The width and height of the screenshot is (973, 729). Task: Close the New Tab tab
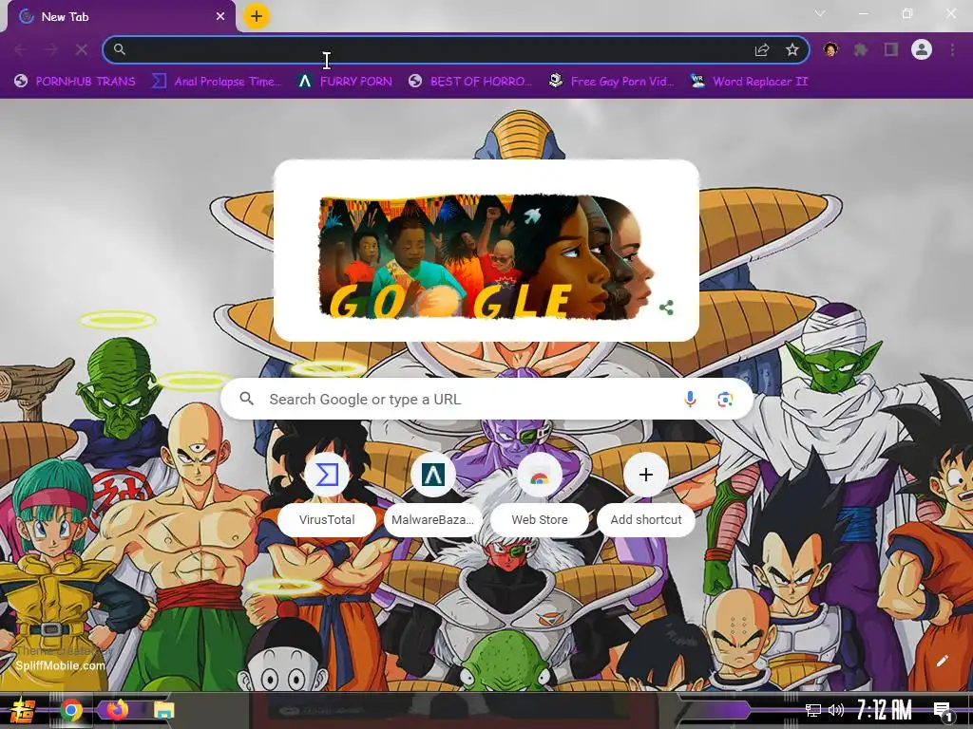pyautogui.click(x=220, y=17)
